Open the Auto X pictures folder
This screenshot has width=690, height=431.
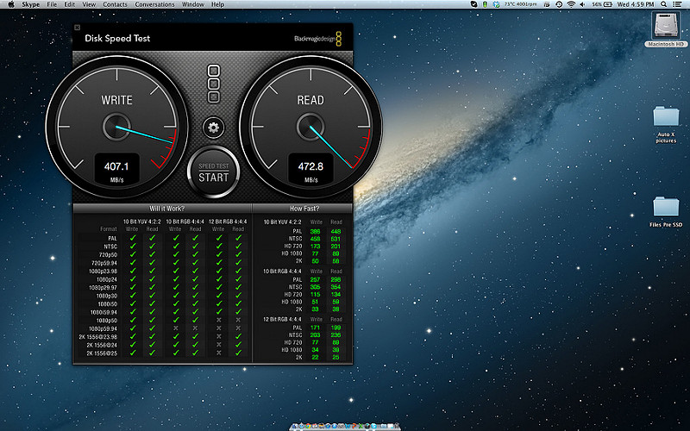point(666,118)
